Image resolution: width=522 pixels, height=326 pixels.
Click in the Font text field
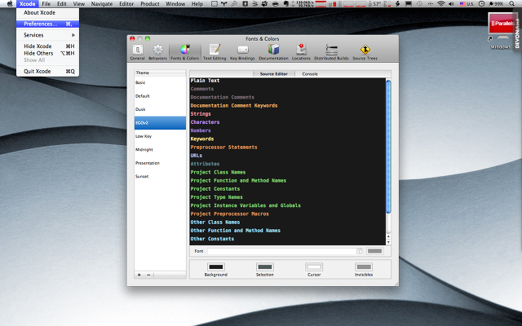[x=282, y=251]
